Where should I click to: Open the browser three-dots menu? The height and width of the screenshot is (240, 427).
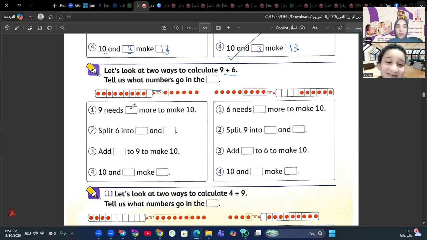point(31,17)
